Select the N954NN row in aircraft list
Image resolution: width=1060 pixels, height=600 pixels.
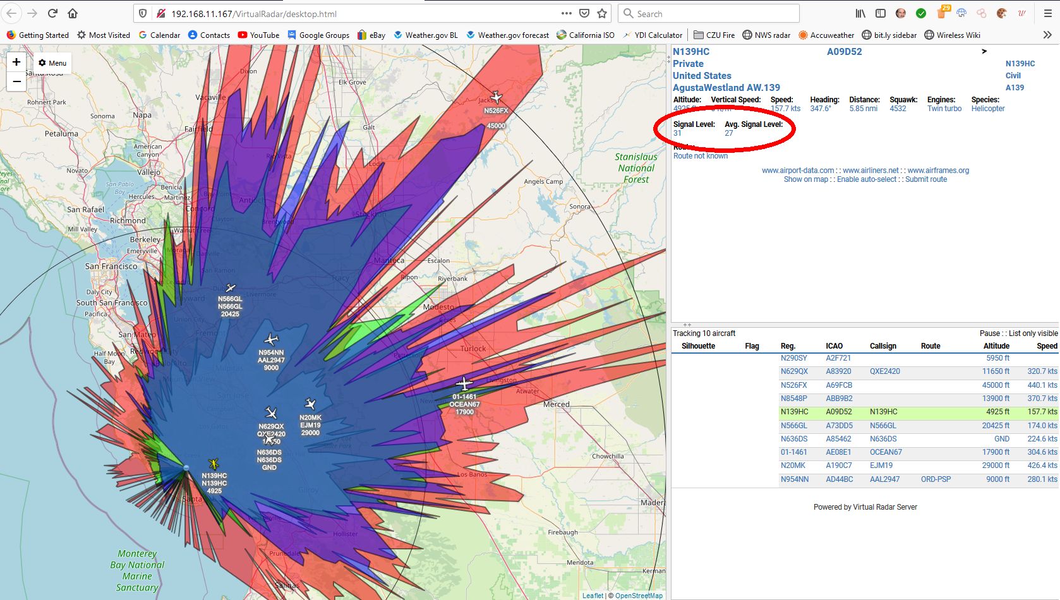[x=794, y=479]
